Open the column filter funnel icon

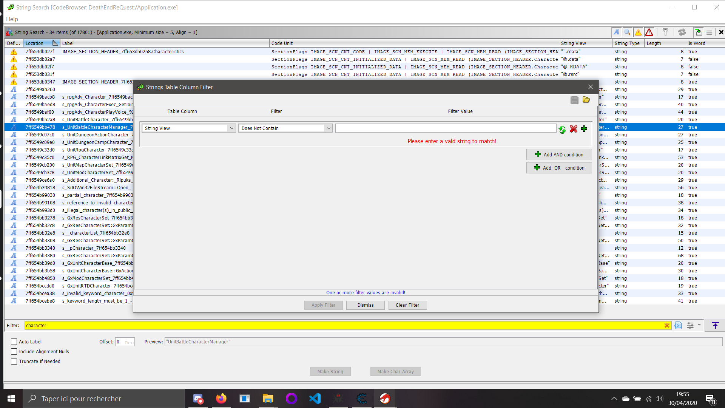click(x=665, y=32)
